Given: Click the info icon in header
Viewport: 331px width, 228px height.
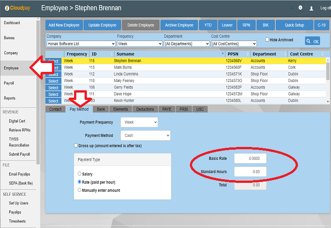Looking at the screenshot, I should (x=300, y=8).
